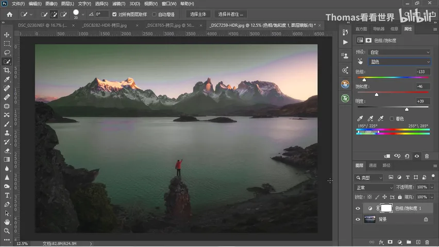
Task: Select the Eyedropper tool in left toolbox
Action: pos(7,79)
